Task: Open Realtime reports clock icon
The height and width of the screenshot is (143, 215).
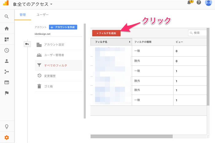Action: point(7,51)
